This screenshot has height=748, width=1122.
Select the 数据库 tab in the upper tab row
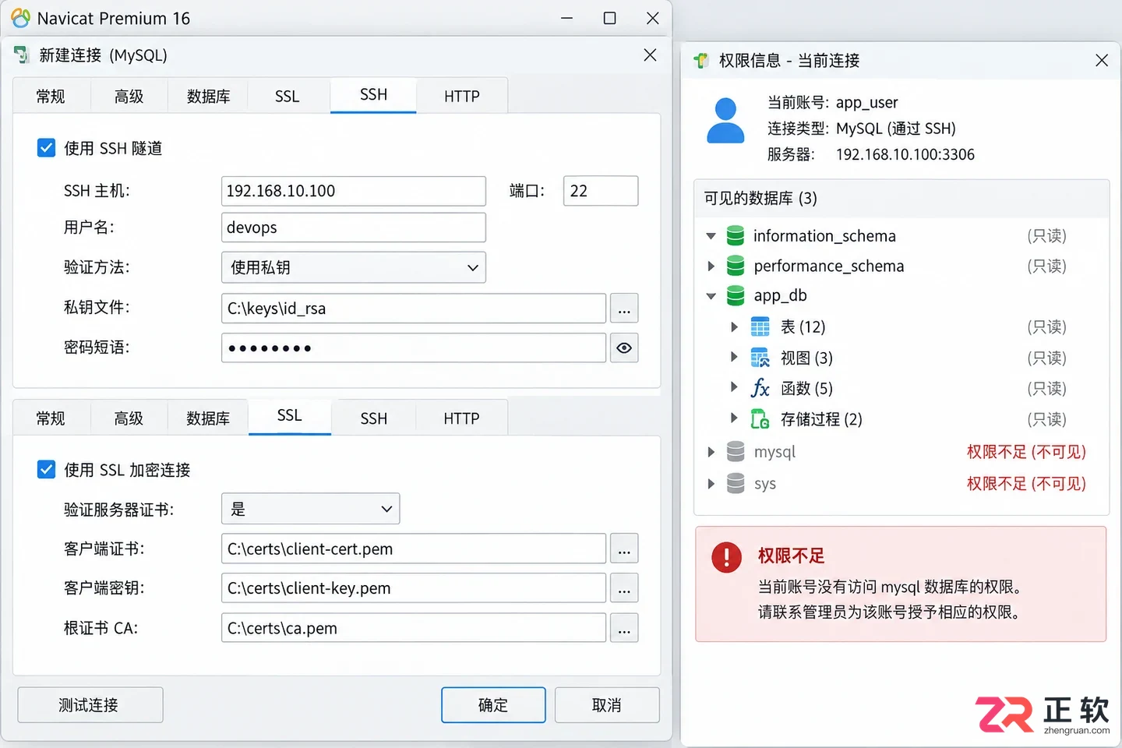click(208, 97)
